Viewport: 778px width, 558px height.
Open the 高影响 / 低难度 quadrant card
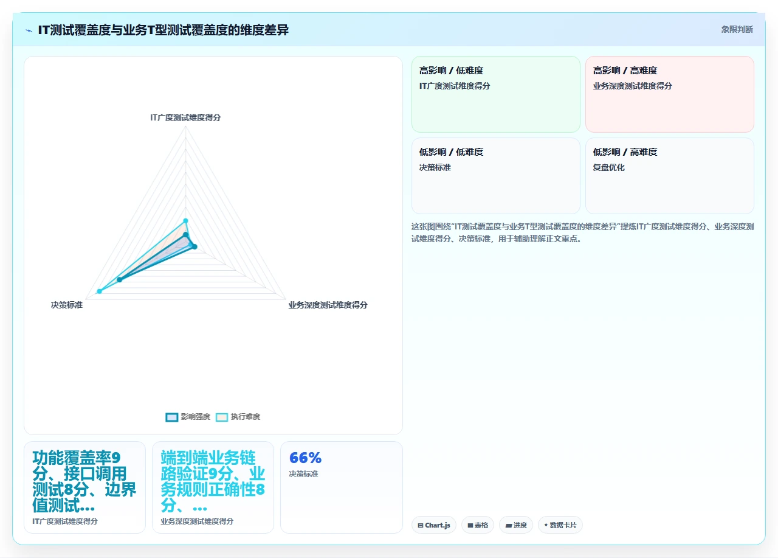click(x=496, y=94)
